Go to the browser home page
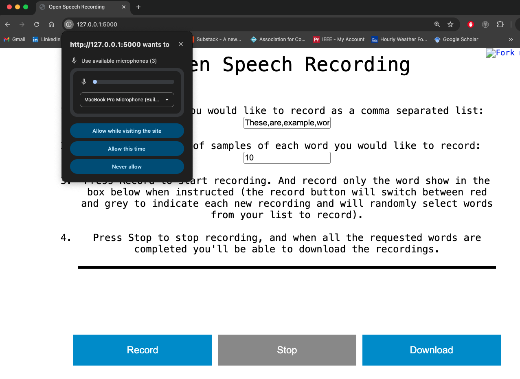The height and width of the screenshot is (379, 520). click(x=51, y=24)
